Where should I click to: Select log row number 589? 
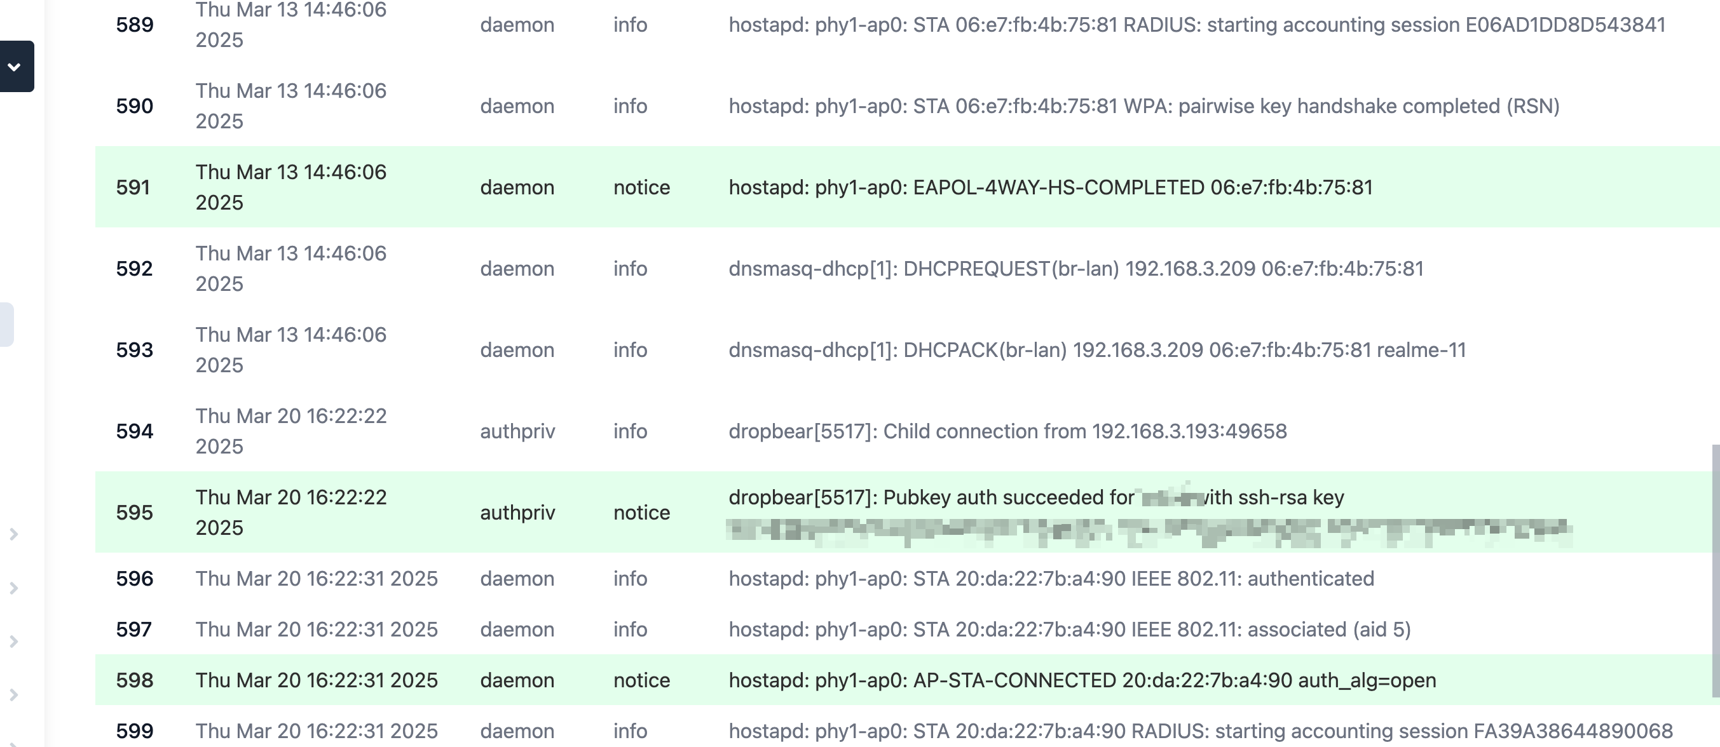click(x=134, y=25)
